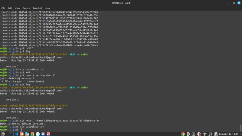Viewport: 242px width, 136px height.
Task: Open the File menu
Action: [3, 8]
